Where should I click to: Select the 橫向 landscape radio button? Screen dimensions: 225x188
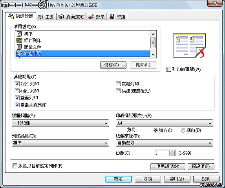[x=183, y=130]
